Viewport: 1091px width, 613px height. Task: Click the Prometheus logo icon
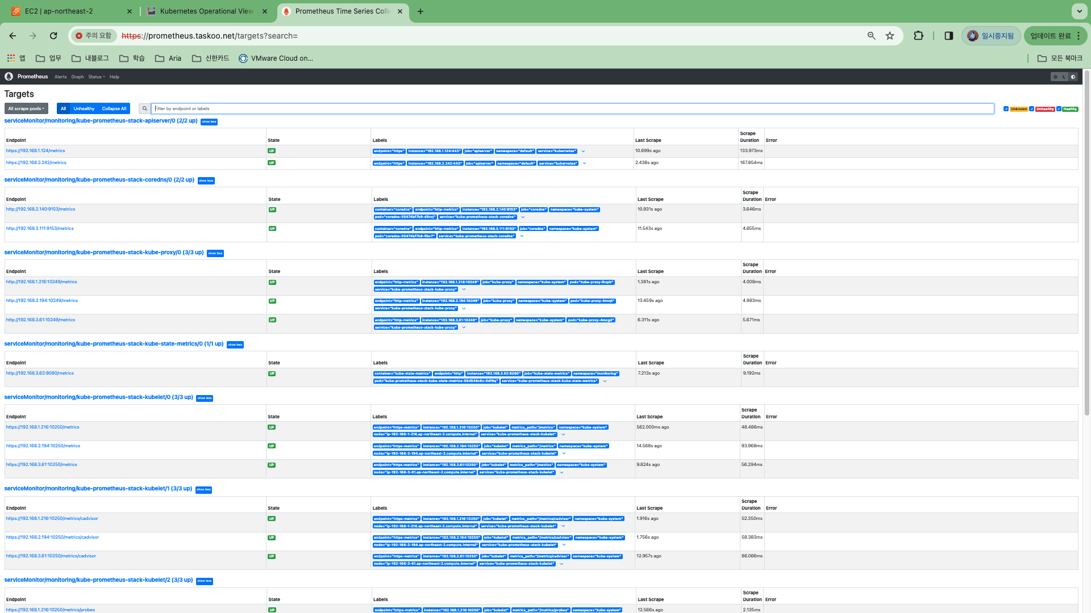click(9, 77)
